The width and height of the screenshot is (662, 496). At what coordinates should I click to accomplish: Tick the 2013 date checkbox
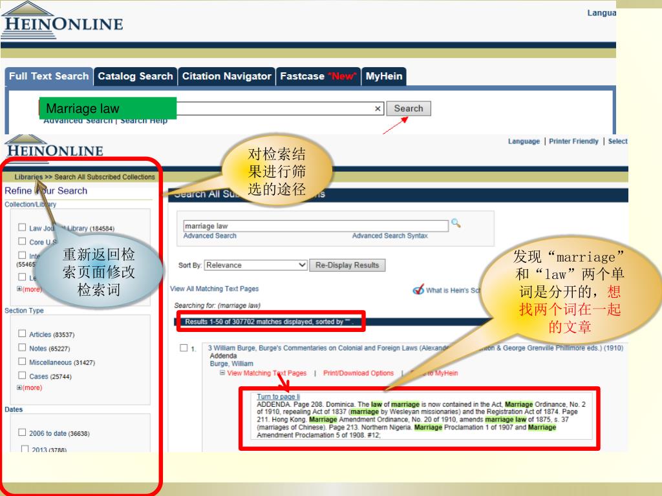[25, 449]
